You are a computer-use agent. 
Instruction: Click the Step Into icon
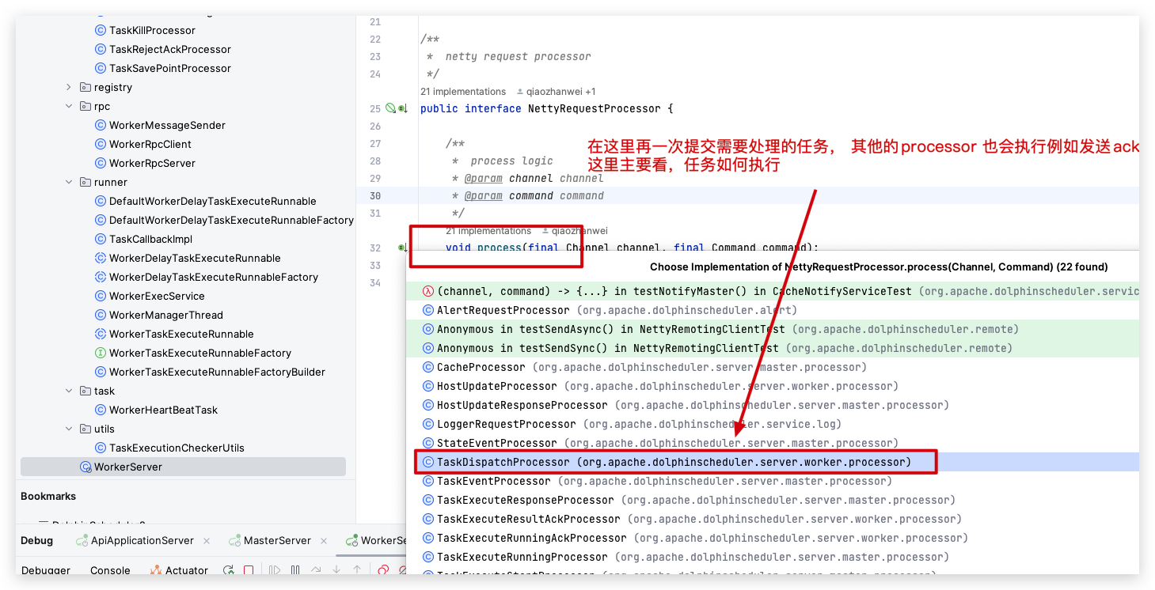[336, 570]
